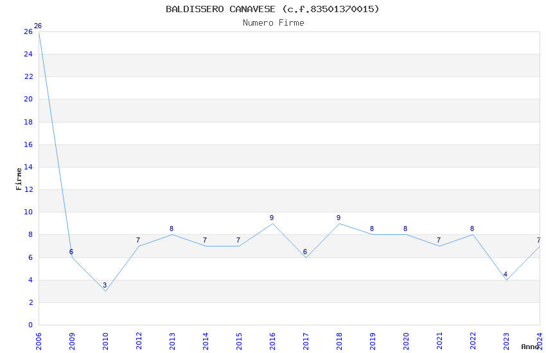
Task: Click x-axis year label 2016
Action: tap(272, 341)
